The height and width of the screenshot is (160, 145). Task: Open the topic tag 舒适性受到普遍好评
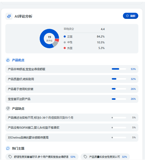click(42, 157)
